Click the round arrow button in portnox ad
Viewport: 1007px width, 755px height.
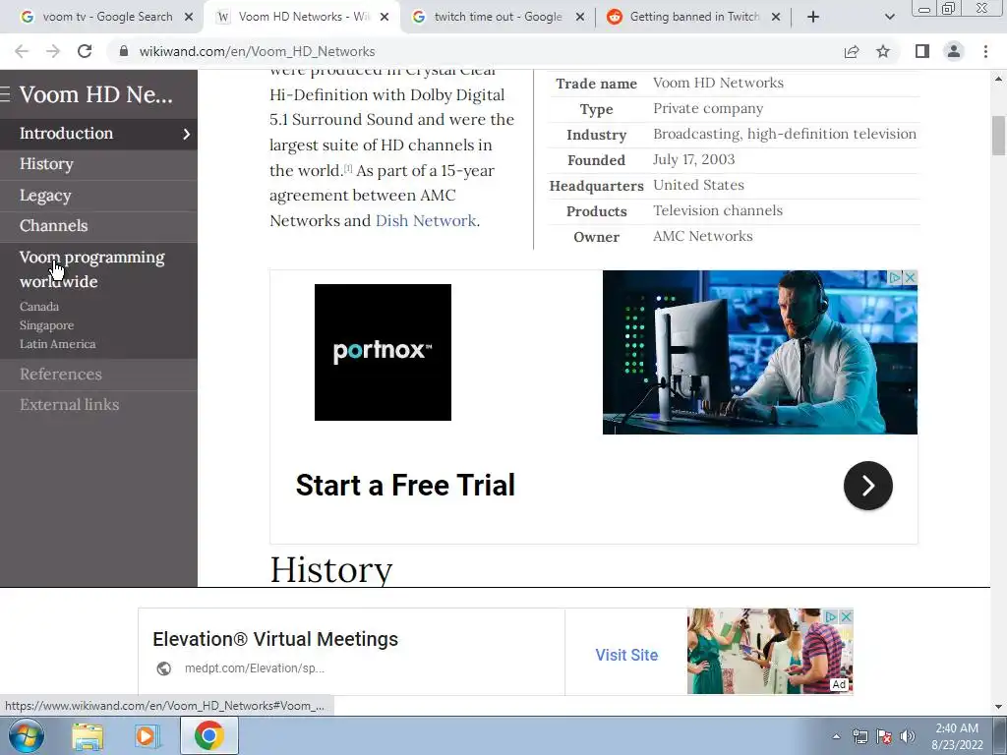(x=867, y=486)
